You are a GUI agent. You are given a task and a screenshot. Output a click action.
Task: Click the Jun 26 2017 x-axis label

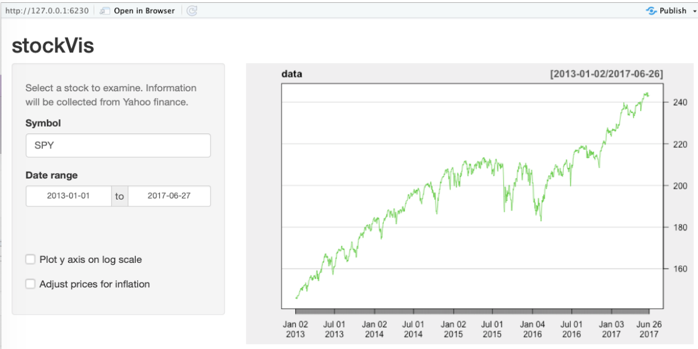[x=649, y=329]
